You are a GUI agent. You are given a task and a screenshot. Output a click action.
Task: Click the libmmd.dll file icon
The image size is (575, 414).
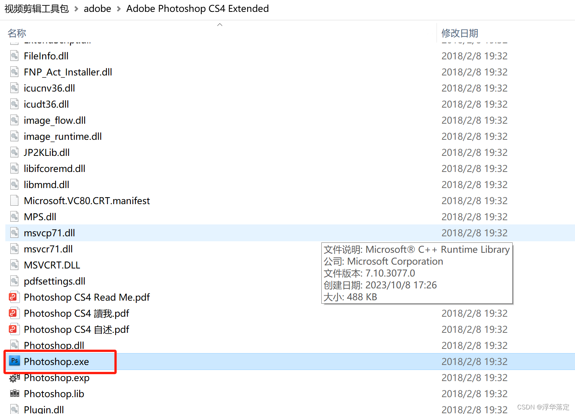coord(14,185)
